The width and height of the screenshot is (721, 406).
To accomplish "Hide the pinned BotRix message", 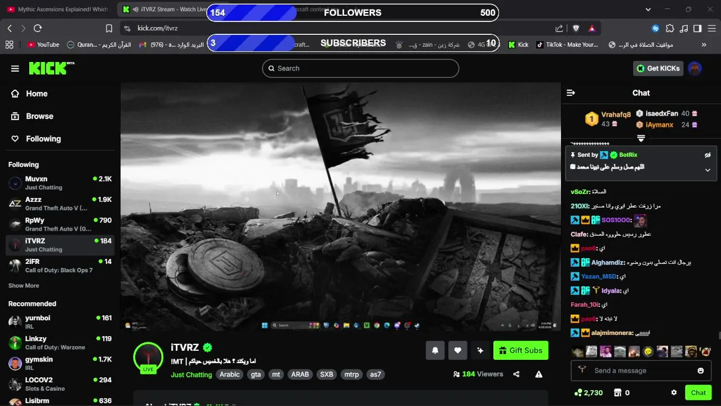I will (708, 155).
